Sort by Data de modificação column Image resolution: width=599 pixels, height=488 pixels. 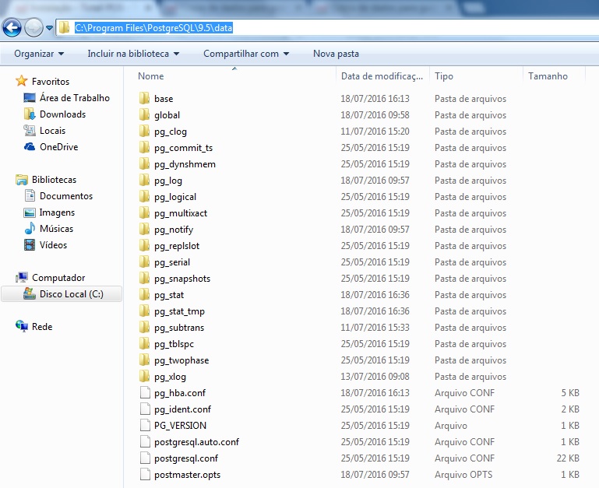[x=382, y=76]
